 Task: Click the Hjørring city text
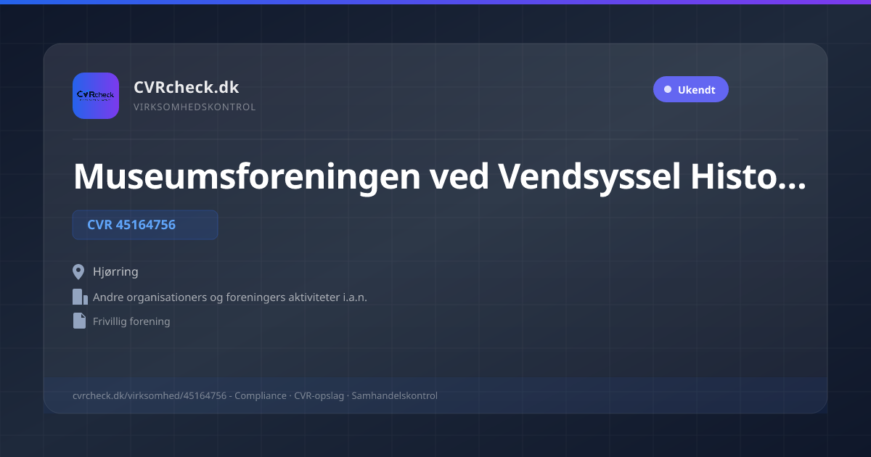[115, 272]
